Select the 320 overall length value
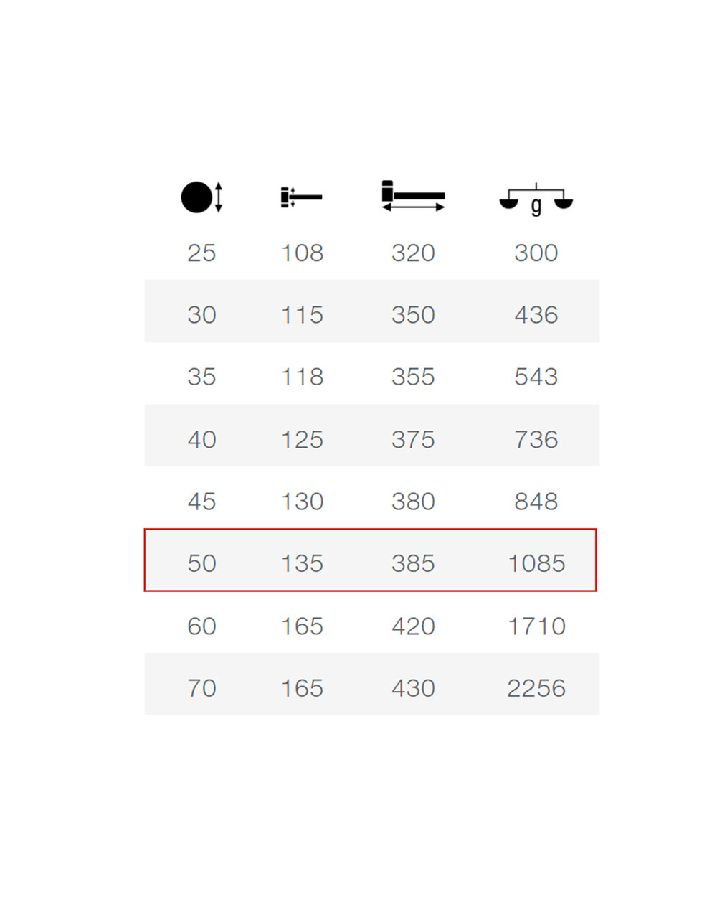This screenshot has height=897, width=717. pos(413,253)
